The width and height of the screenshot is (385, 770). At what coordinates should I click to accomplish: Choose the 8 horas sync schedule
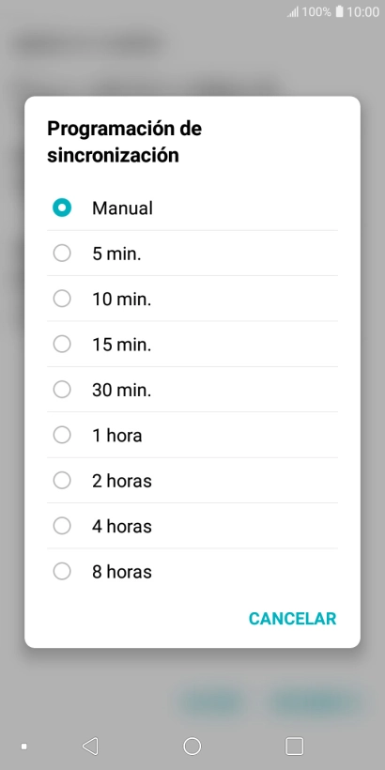[x=192, y=572]
